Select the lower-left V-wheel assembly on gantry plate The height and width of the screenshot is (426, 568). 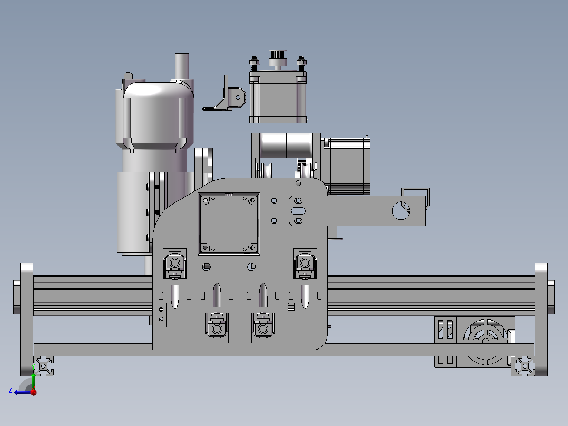[x=217, y=313]
